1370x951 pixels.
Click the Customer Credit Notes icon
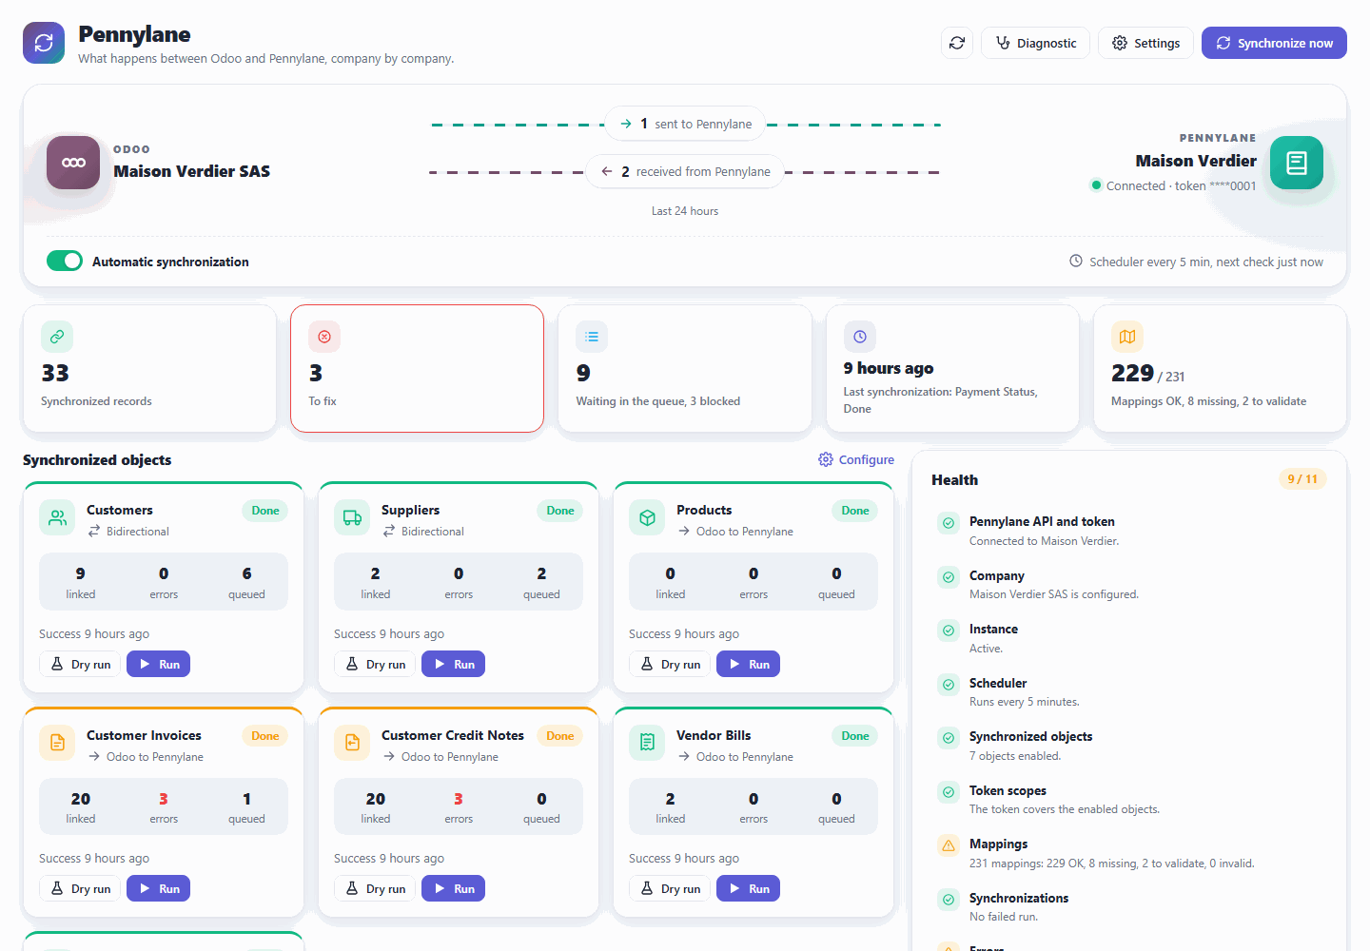(x=352, y=743)
